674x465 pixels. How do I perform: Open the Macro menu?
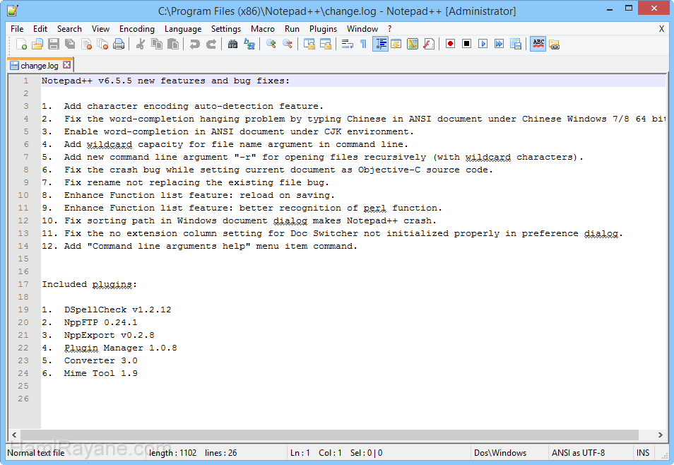tap(263, 29)
